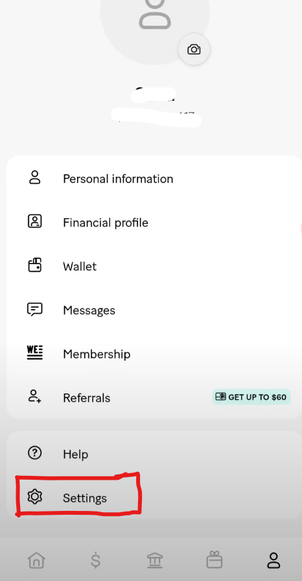Click the person icon beside Personal information
This screenshot has height=581, width=302.
coord(35,177)
